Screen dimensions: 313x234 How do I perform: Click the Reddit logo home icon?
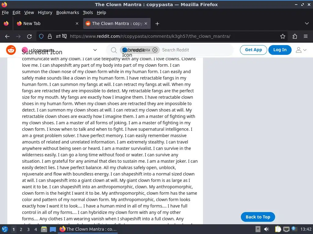click(x=11, y=50)
